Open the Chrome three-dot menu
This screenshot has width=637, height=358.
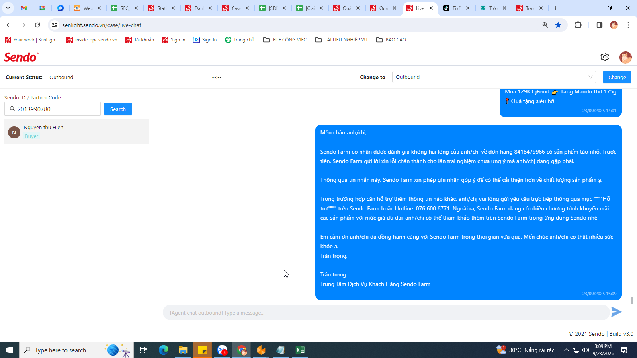pyautogui.click(x=628, y=25)
